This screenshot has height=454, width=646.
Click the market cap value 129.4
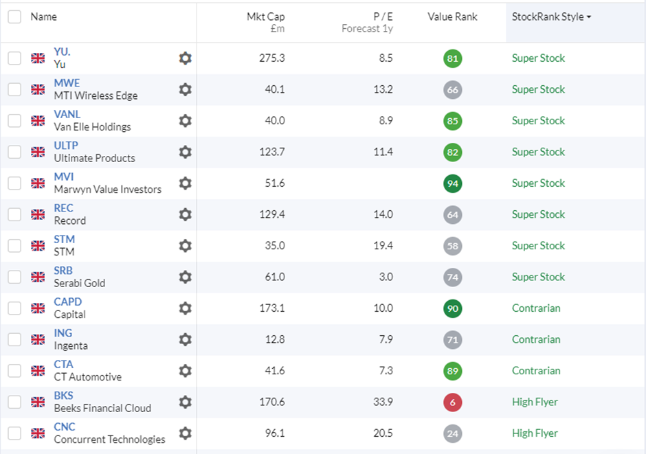272,214
